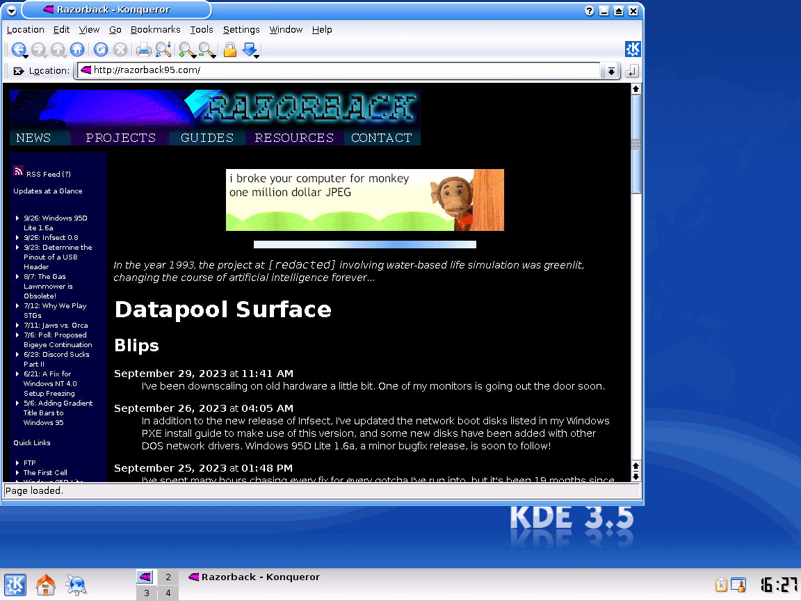Zoom in with the magnifier plus icon

coord(187,49)
